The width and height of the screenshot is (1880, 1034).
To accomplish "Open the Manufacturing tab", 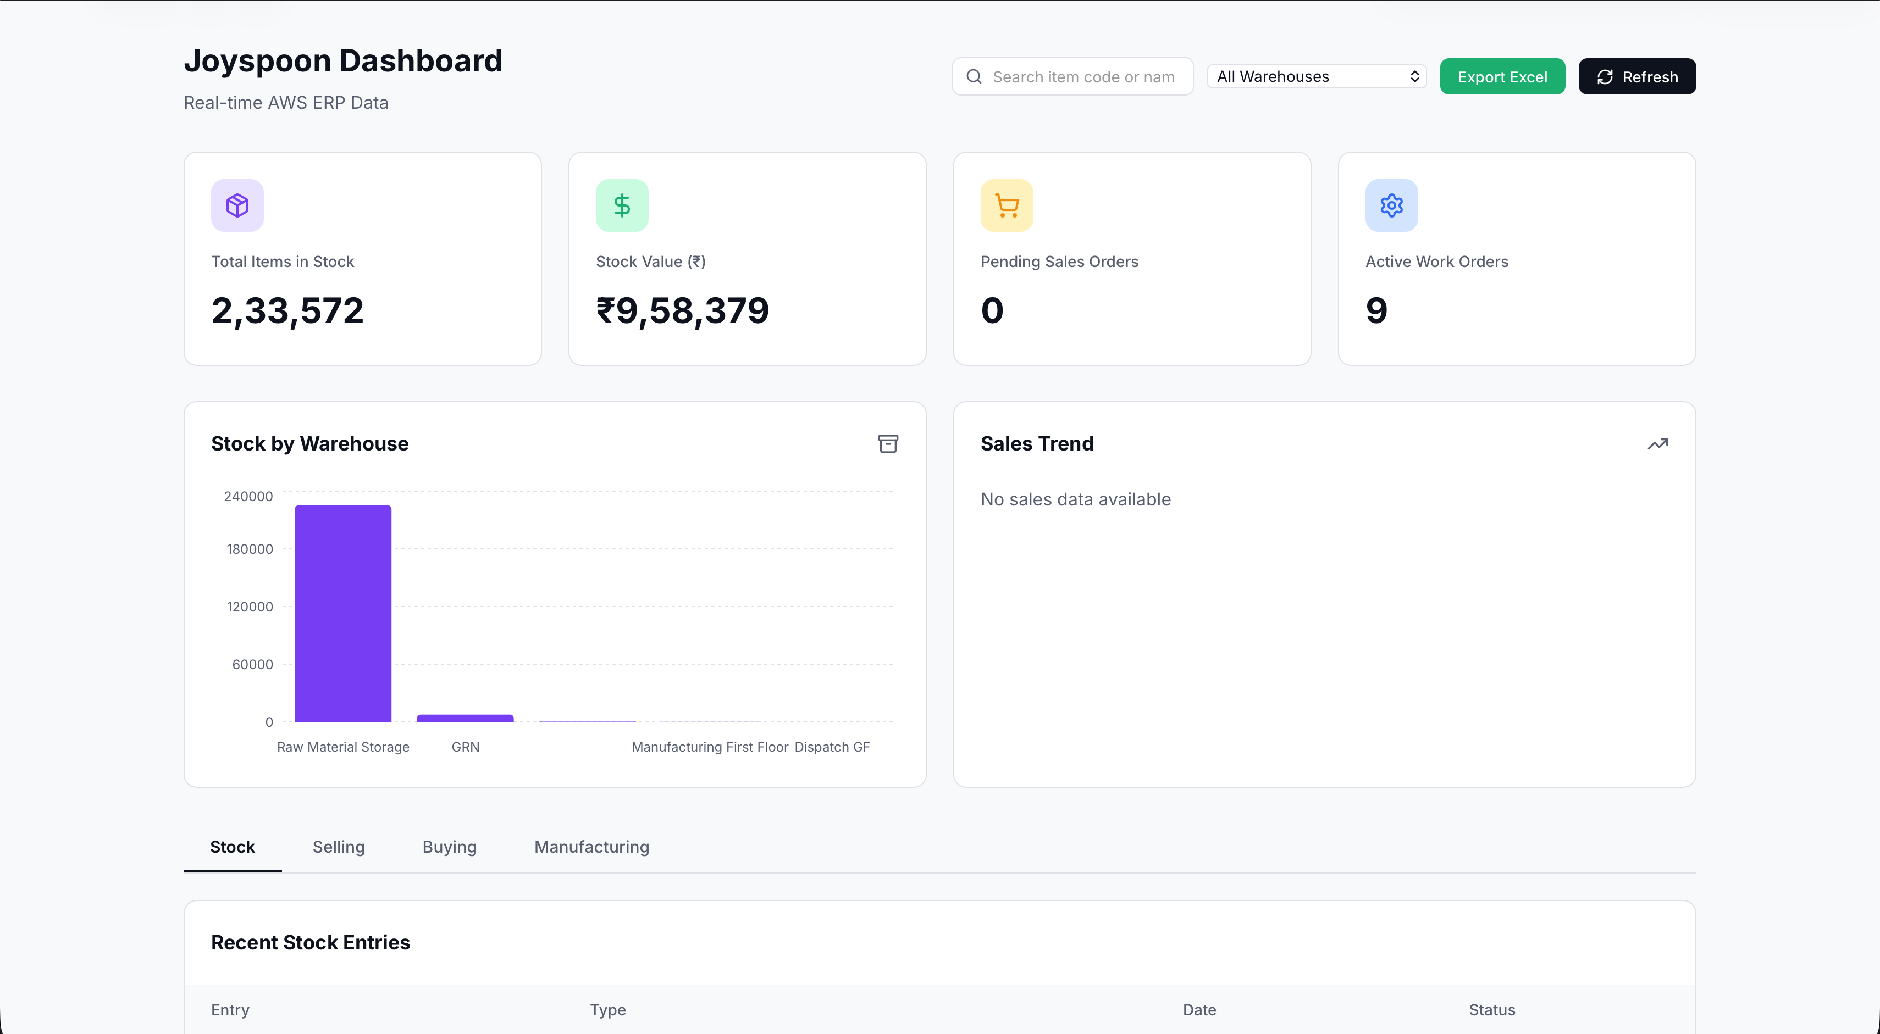I will pyautogui.click(x=592, y=847).
